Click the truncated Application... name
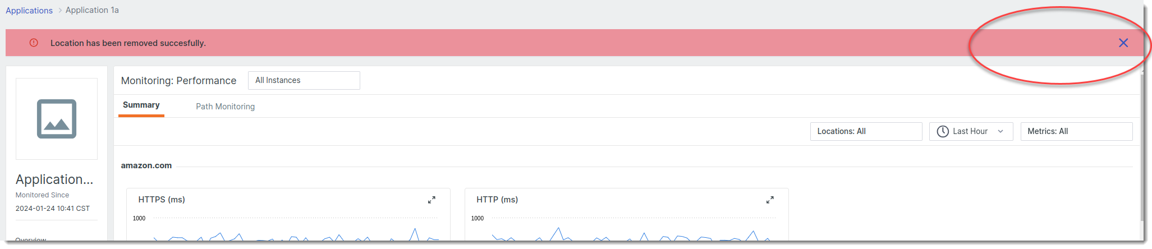Screen dimensions: 1152x249 tap(54, 179)
